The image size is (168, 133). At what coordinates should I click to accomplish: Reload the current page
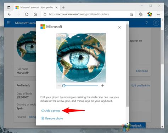[x=27, y=14]
